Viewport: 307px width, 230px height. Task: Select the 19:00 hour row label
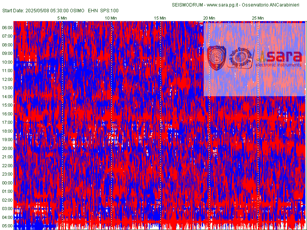click(7, 140)
